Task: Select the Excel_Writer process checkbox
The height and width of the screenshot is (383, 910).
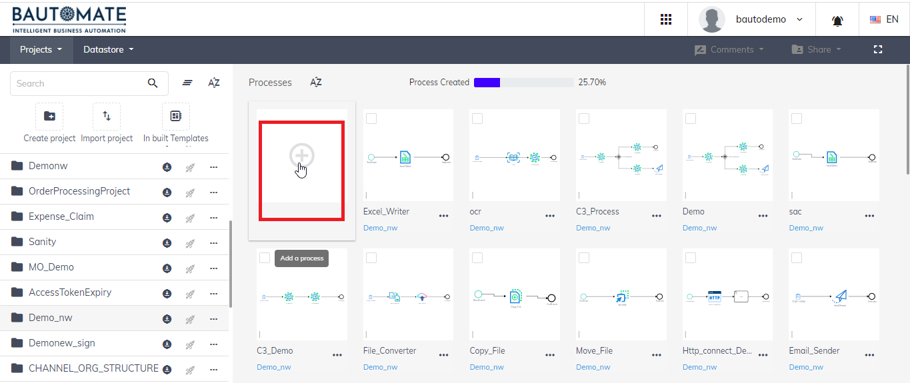Action: click(371, 119)
